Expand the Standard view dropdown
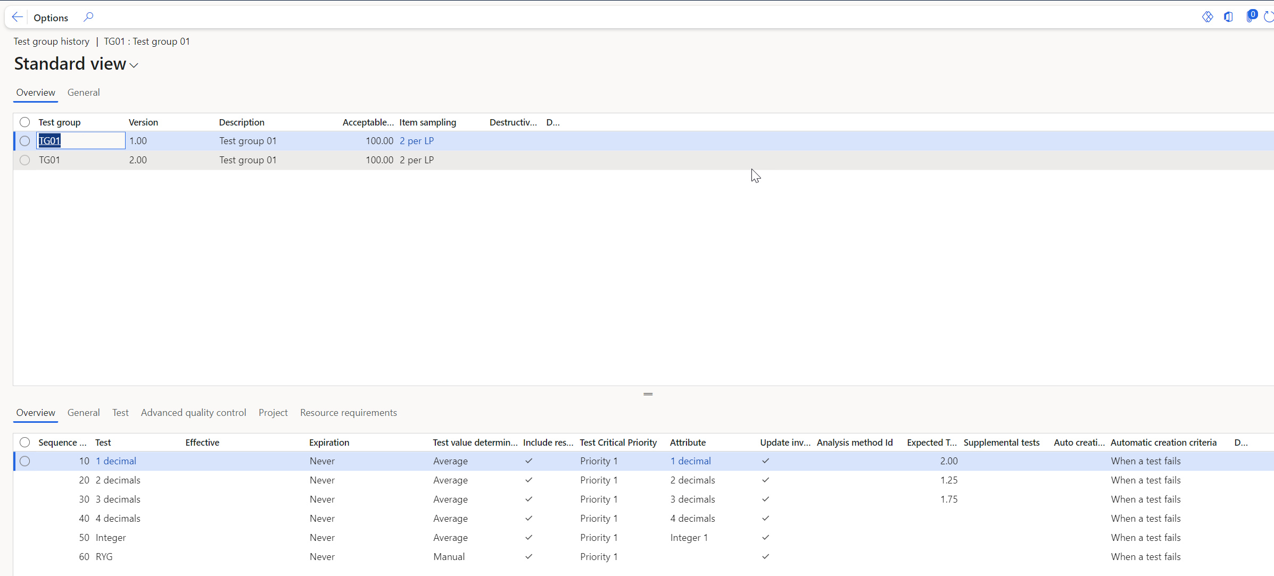This screenshot has height=576, width=1274. (x=134, y=65)
